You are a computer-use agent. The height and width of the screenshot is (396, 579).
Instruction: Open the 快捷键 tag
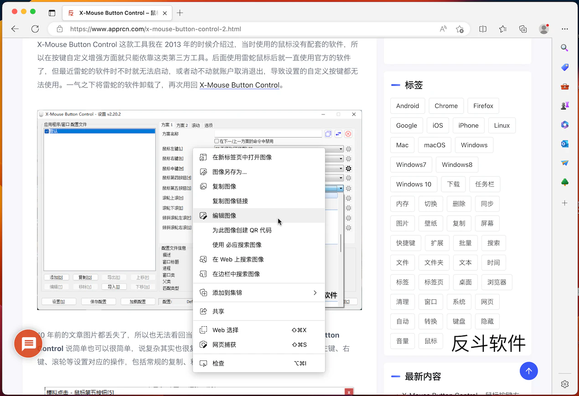pos(406,243)
